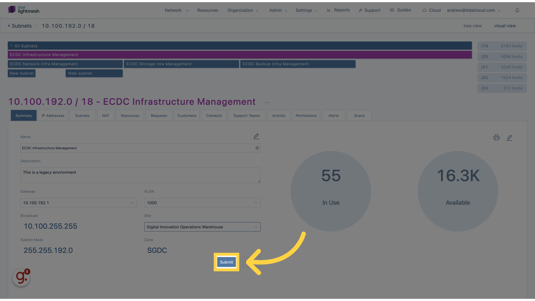The height and width of the screenshot is (301, 535).
Task: Switch to the Scans tab
Action: 359,115
